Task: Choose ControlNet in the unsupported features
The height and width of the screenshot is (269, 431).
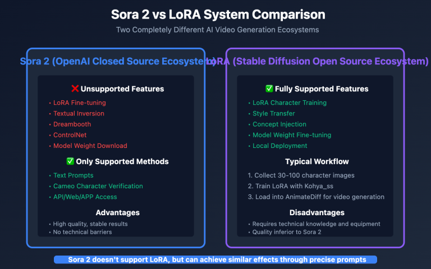Action: click(x=72, y=135)
